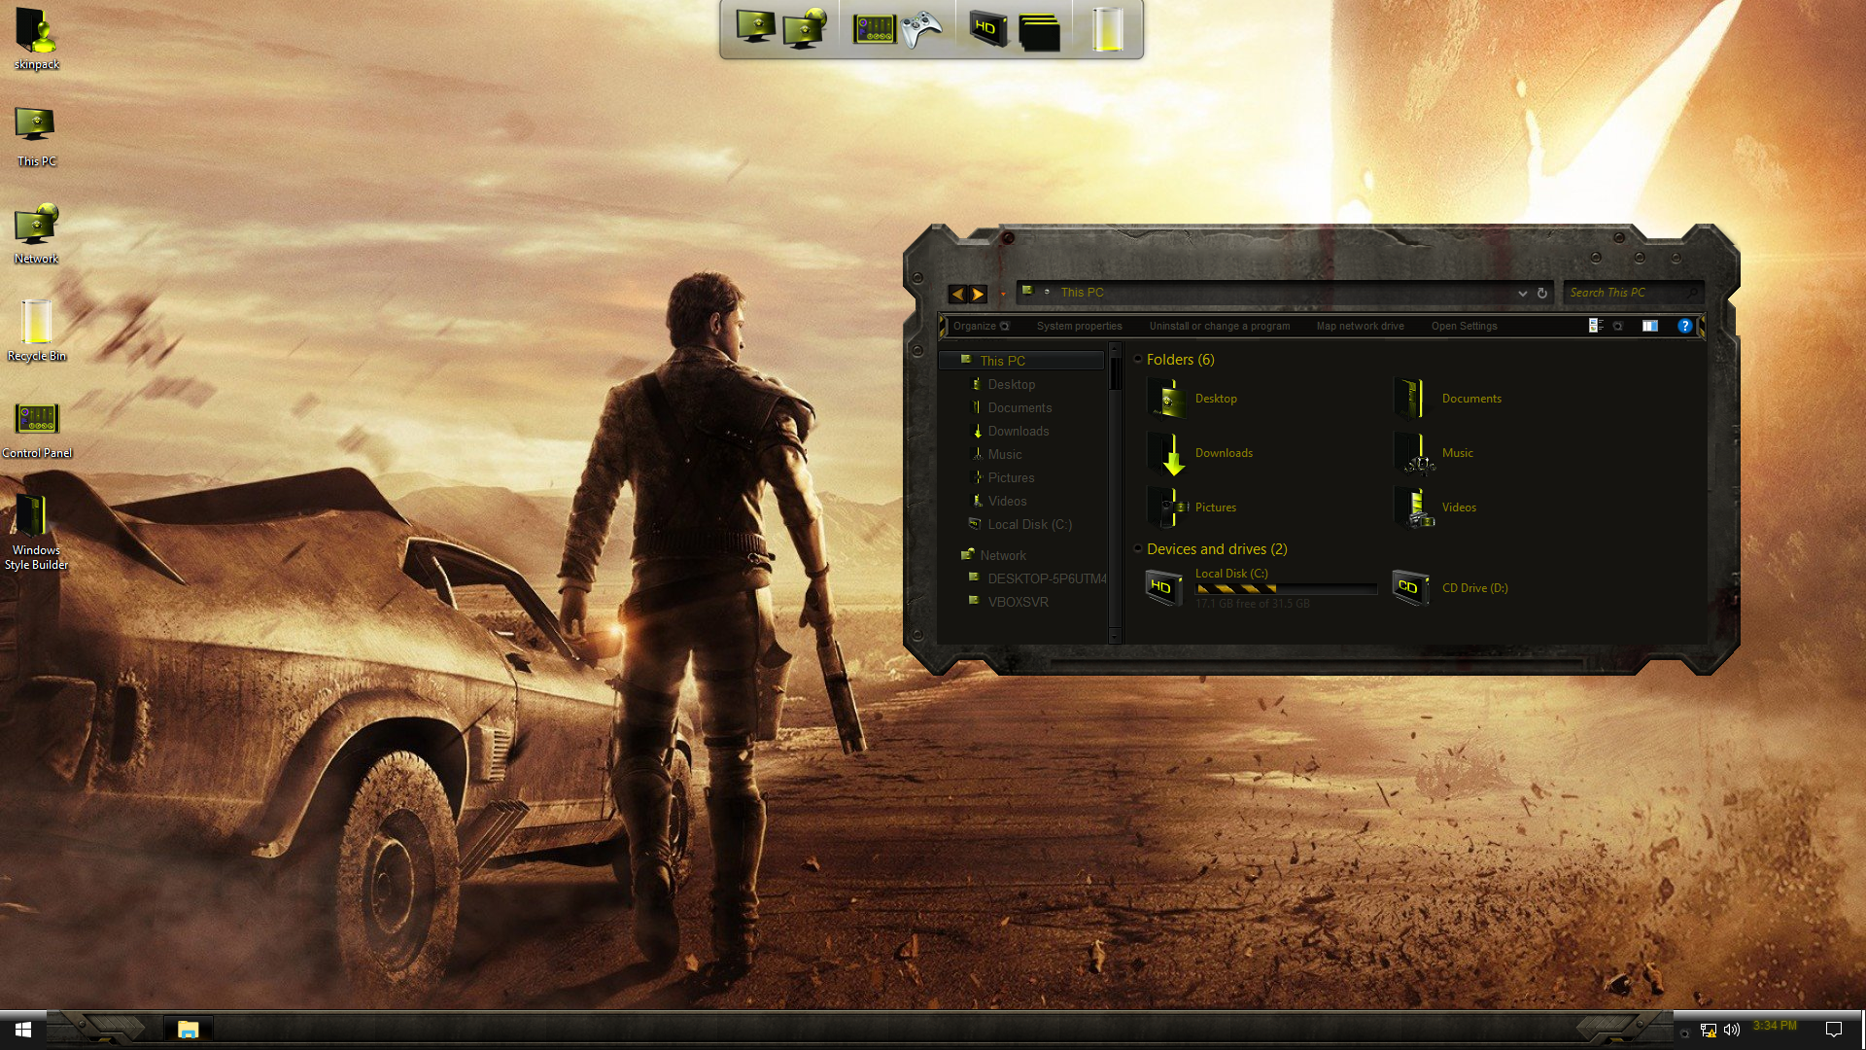Image resolution: width=1866 pixels, height=1050 pixels.
Task: Open the Local Disk (C:) HD drive
Action: tap(1163, 587)
